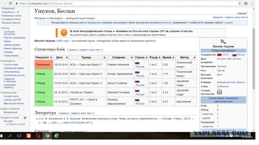Open Случайная статья in sidebar
259x145 pixels.
(x=11, y=19)
